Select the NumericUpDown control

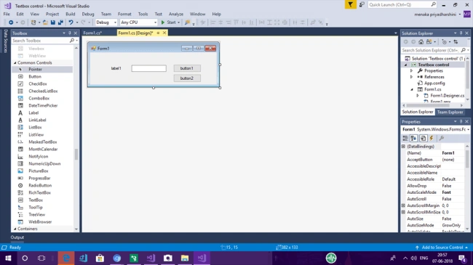(x=44, y=163)
